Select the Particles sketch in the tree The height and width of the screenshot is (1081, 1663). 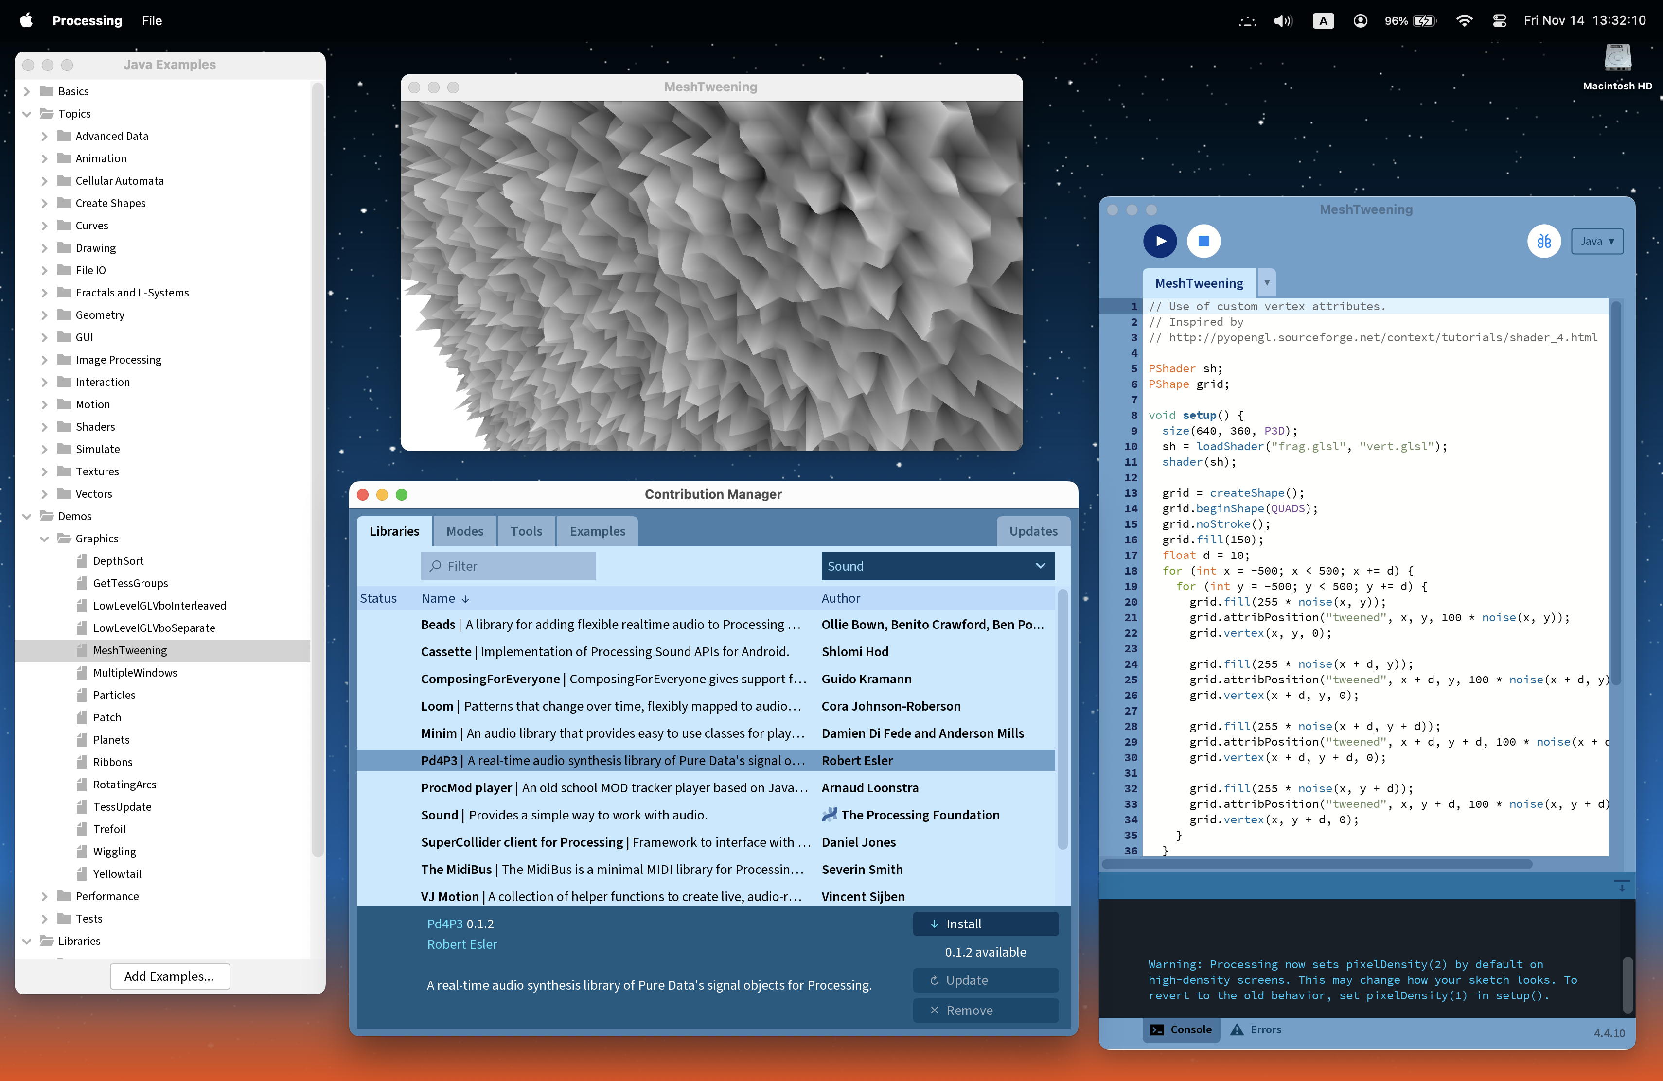(114, 695)
